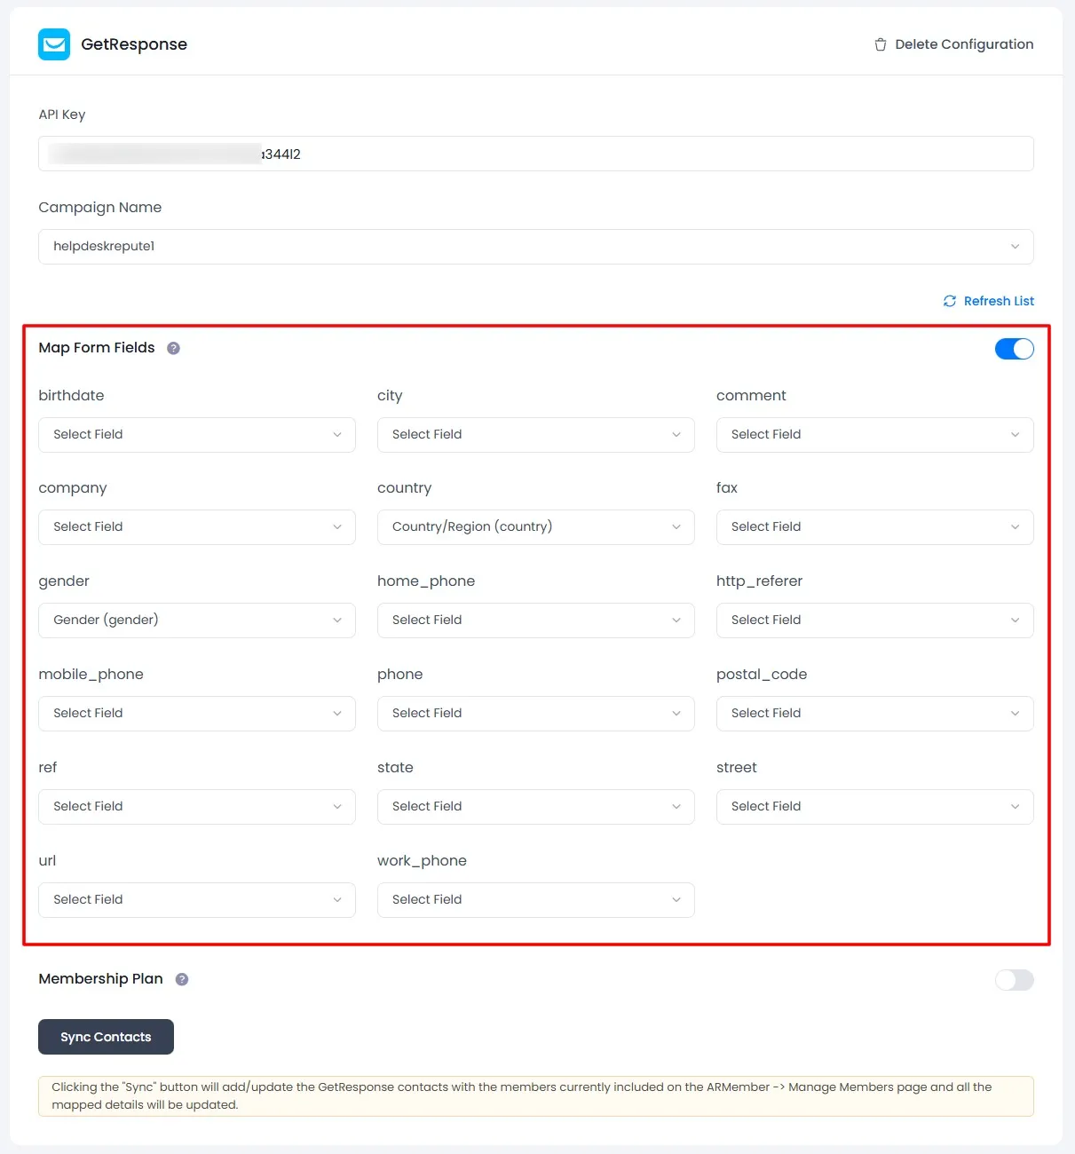Click the GetResponse envelope logo icon
Image resolution: width=1075 pixels, height=1154 pixels.
(x=54, y=44)
